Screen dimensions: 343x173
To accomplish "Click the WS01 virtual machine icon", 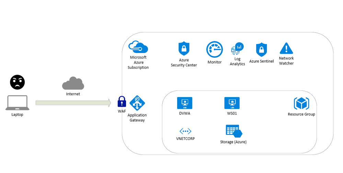I will coord(232,103).
